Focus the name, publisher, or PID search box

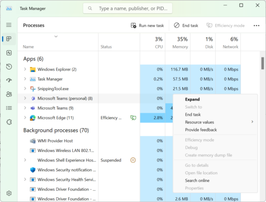[128, 9]
